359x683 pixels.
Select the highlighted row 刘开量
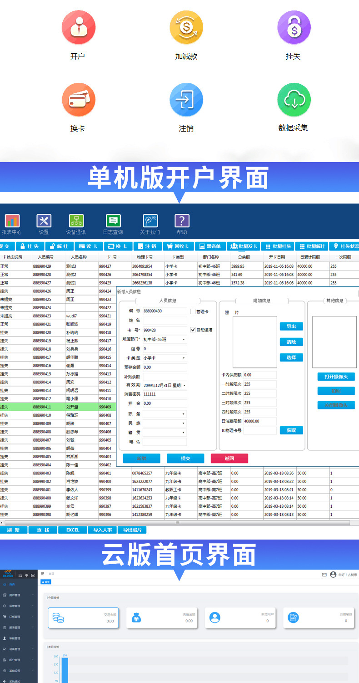[x=58, y=407]
